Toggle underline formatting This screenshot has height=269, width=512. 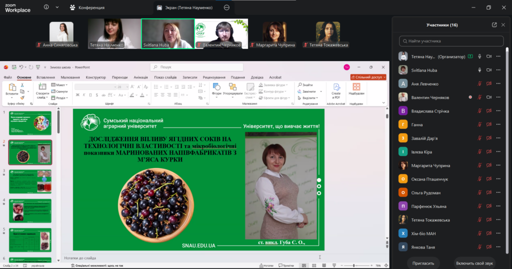(90, 95)
